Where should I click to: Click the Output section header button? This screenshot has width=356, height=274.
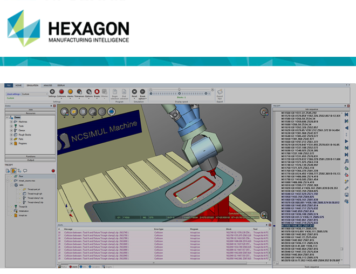point(30,160)
